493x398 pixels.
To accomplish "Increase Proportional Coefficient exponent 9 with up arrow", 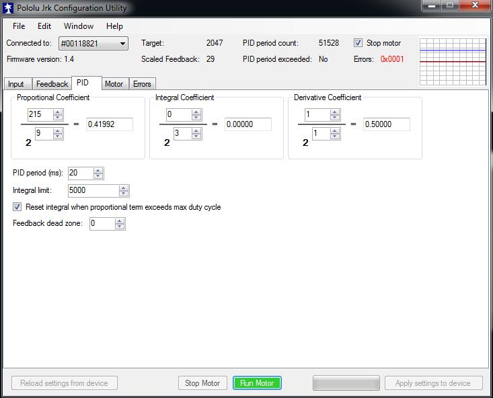I will pyautogui.click(x=58, y=131).
